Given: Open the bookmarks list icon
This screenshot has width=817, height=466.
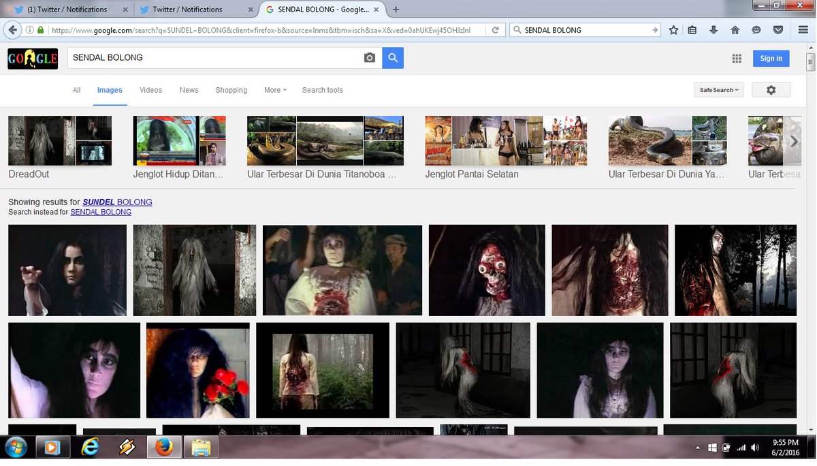Looking at the screenshot, I should [x=692, y=30].
